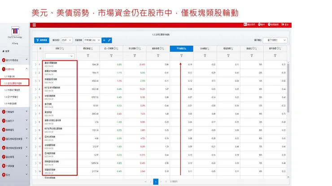Click the One10 Technology logo
The width and height of the screenshot is (332, 186).
(x=15, y=31)
